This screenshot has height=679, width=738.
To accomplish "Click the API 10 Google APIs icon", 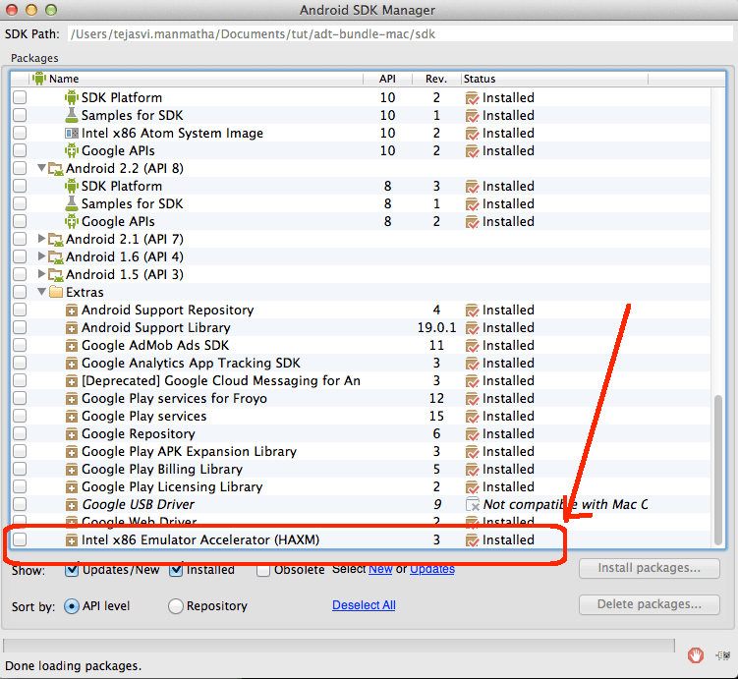I will pos(72,150).
